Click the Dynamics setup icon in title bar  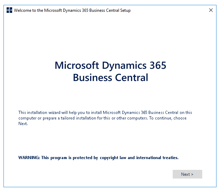tap(9, 10)
